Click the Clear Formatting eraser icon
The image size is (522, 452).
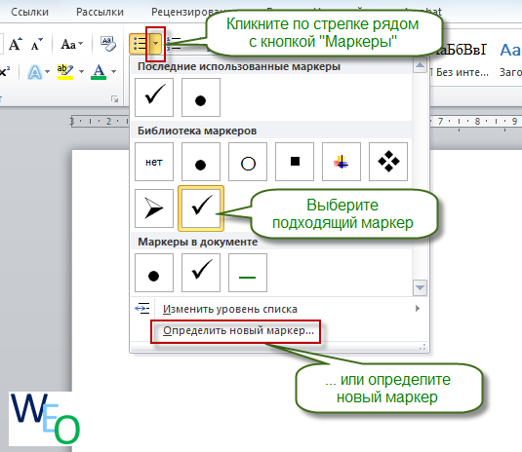[x=108, y=44]
